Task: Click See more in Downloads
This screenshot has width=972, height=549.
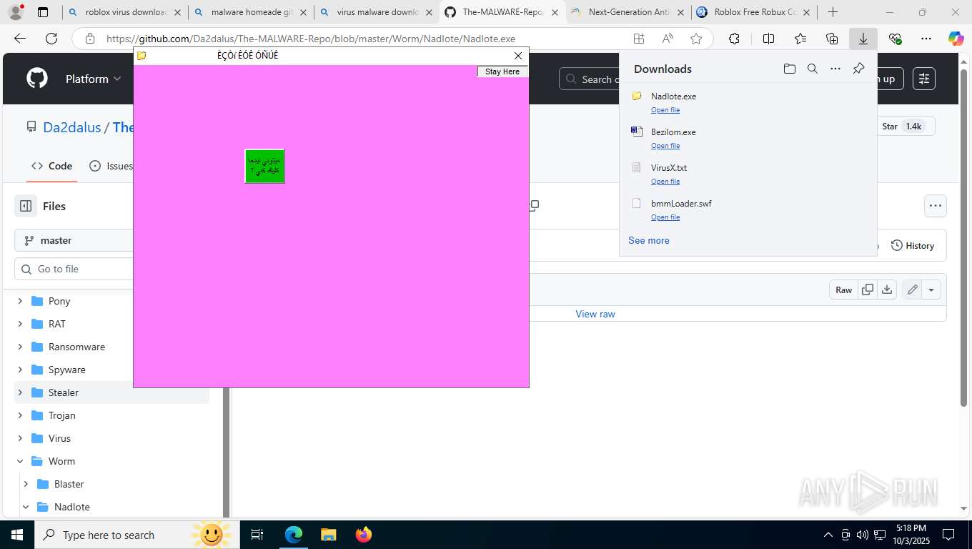Action: point(649,240)
